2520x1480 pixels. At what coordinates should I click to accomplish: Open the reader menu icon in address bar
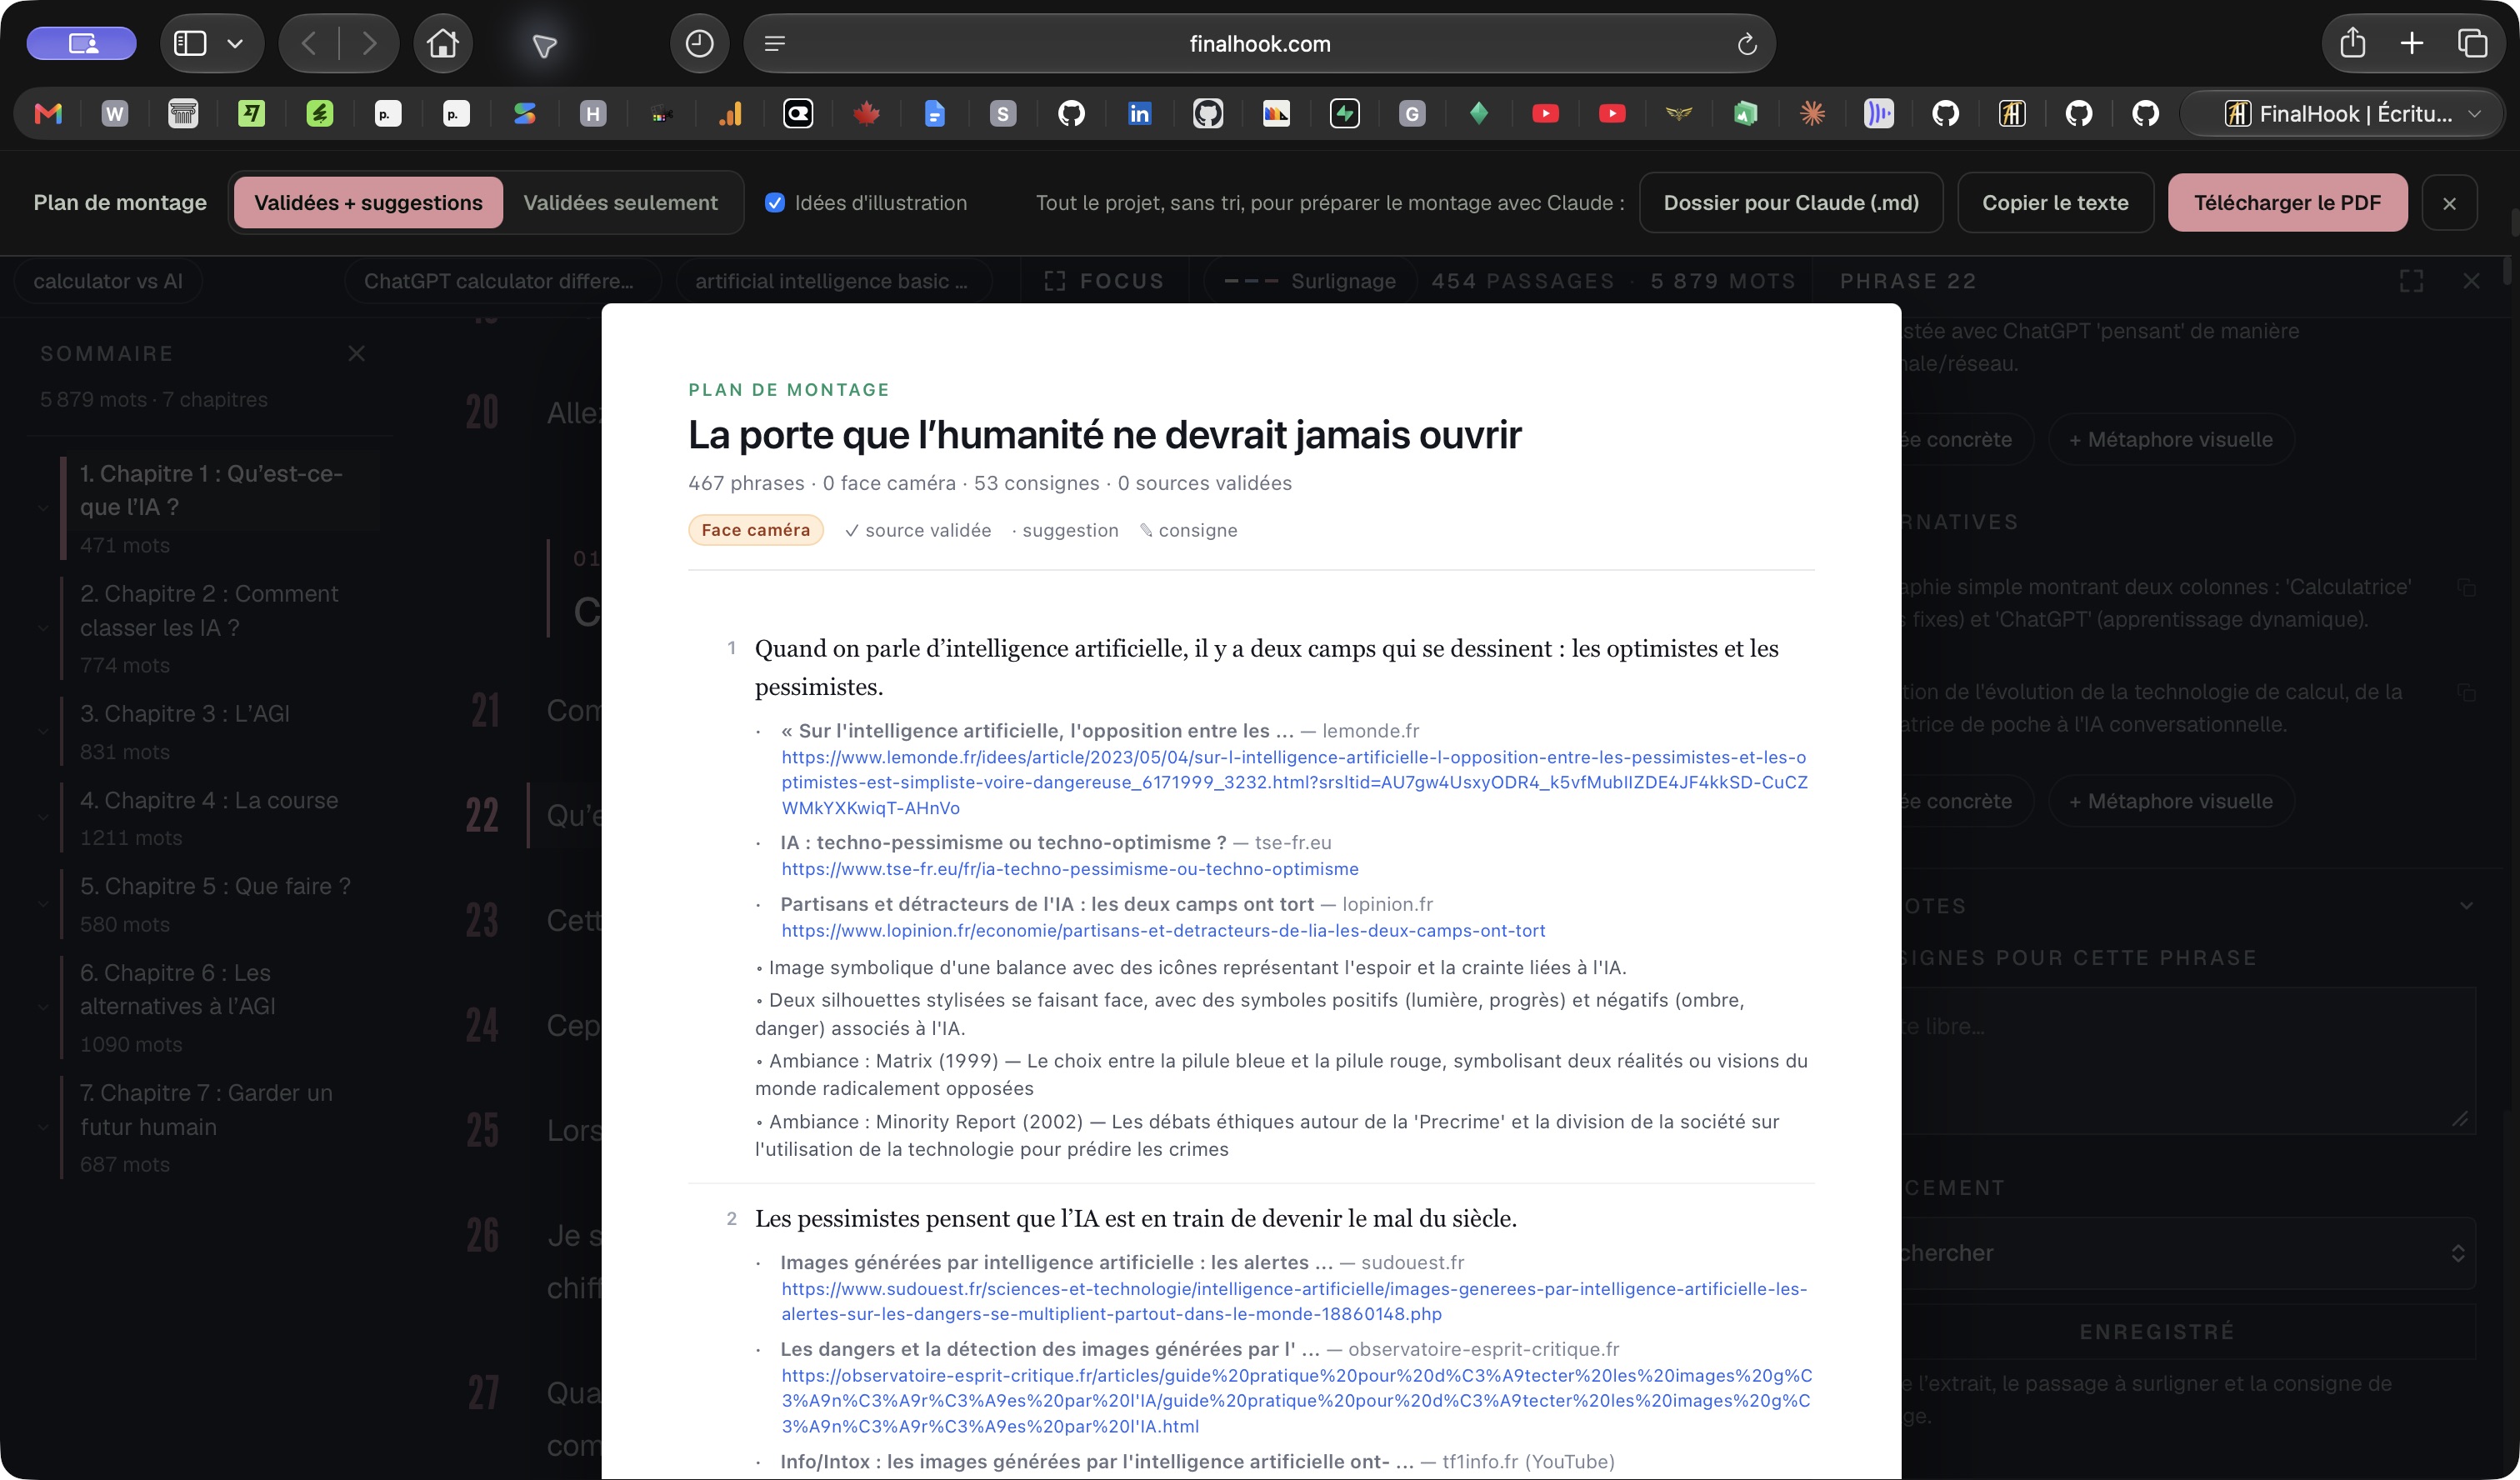[775, 43]
